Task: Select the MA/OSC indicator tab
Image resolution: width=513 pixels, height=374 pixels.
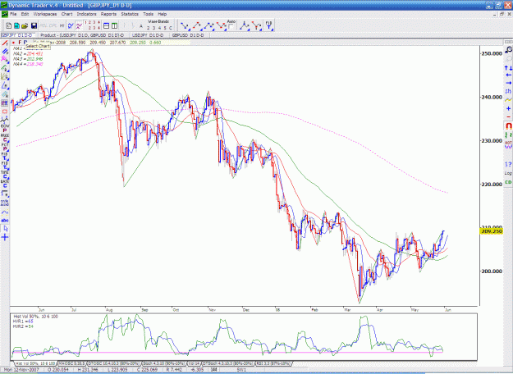Action: [x=72, y=363]
